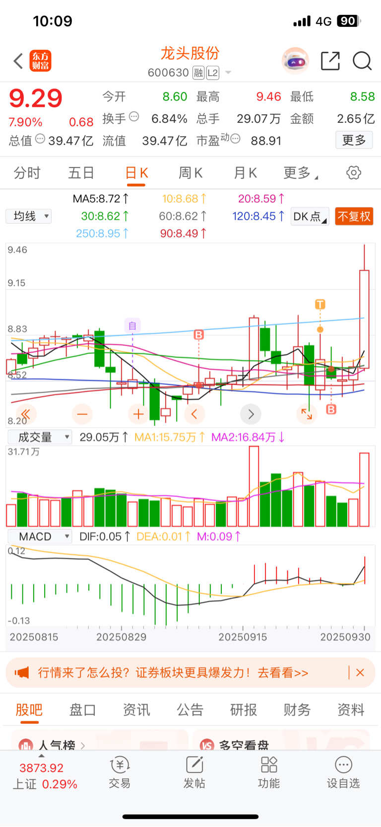The width and height of the screenshot is (381, 827).
Task: Jump to earliest with double-left arrow
Action: click(26, 414)
